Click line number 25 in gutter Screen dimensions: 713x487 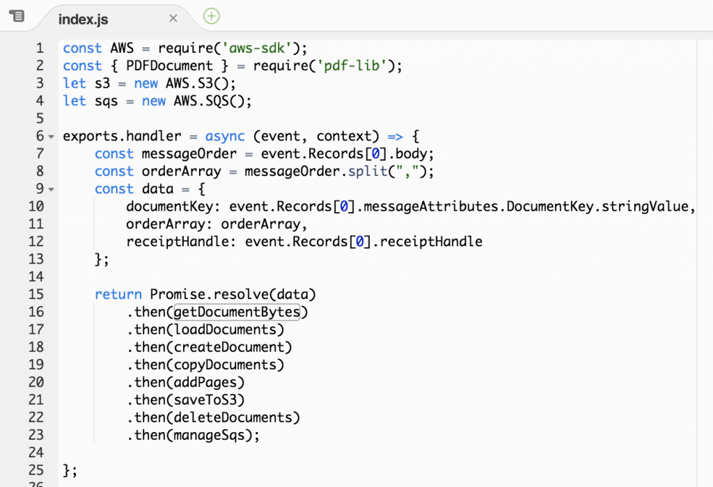(x=36, y=470)
